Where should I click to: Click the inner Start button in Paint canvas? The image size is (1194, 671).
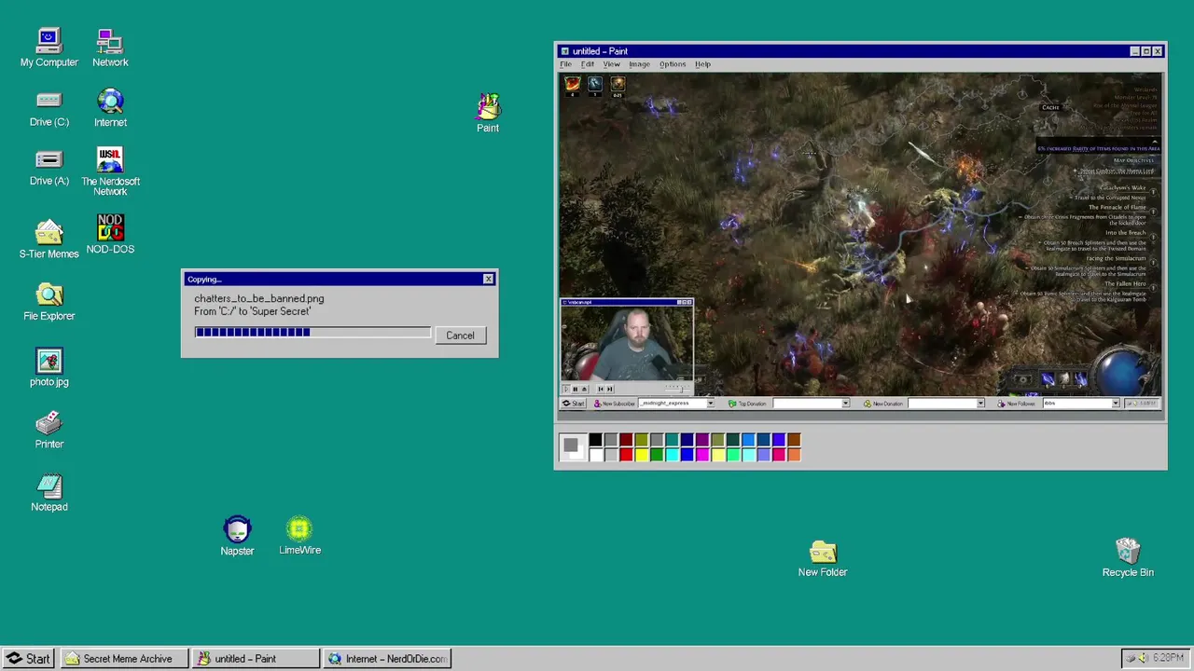click(573, 404)
